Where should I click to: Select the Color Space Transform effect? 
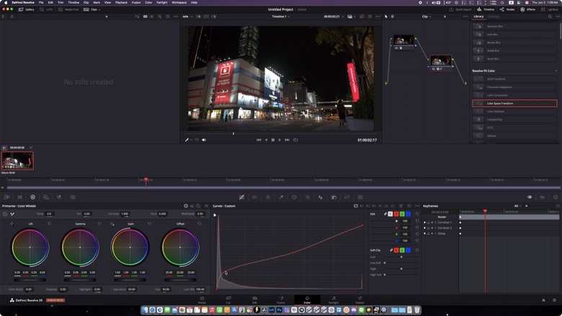pyautogui.click(x=514, y=103)
